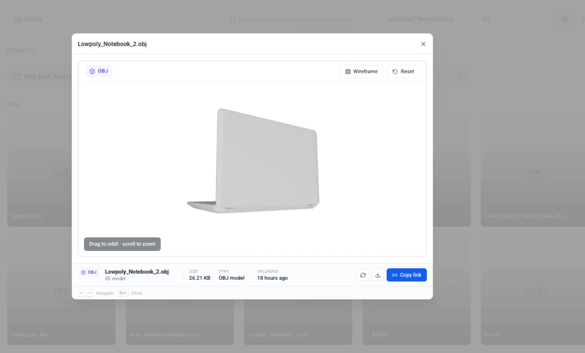Focus the search media field in background
585x353 pixels.
(291, 19)
